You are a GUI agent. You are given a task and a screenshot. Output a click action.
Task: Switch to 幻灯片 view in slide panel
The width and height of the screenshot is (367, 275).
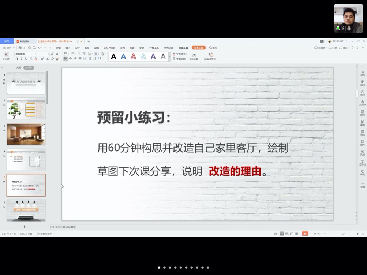[x=29, y=68]
